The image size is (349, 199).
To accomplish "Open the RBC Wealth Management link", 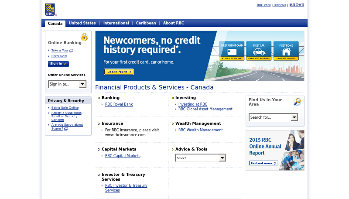I will pyautogui.click(x=200, y=130).
